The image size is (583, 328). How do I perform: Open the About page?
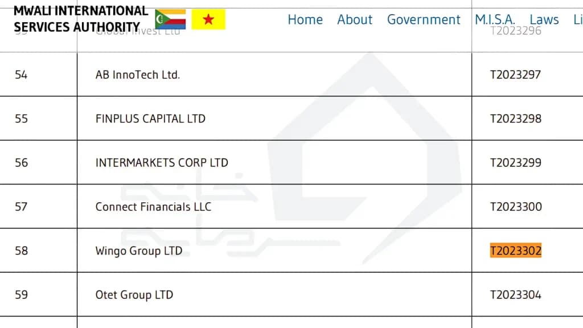pyautogui.click(x=354, y=19)
